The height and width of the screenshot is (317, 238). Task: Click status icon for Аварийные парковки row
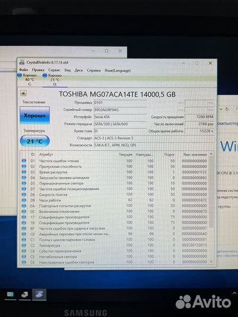click(24, 234)
